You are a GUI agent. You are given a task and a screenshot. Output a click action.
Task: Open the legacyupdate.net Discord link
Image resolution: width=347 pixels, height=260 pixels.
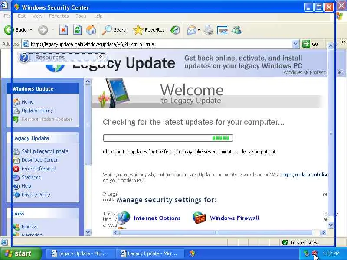(x=304, y=175)
